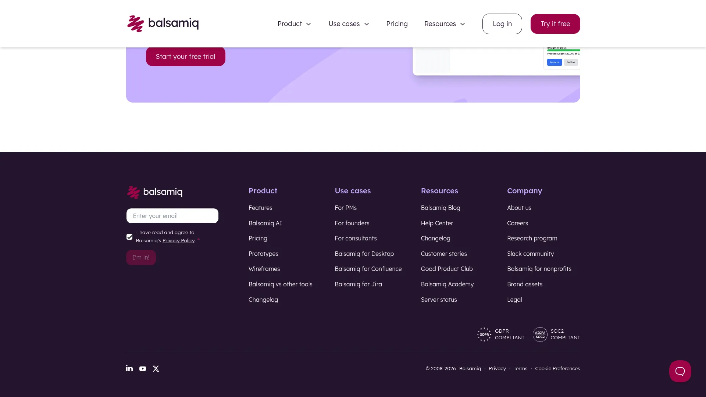Open Changelog link in Product column
Screen dimensions: 706x397
coord(263,300)
